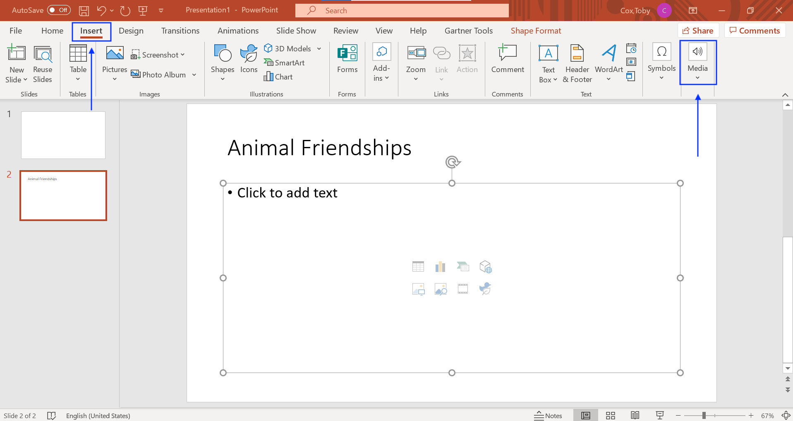Screen dimensions: 793x421
Task: Expand the Undo history dropdown
Action: 112,10
